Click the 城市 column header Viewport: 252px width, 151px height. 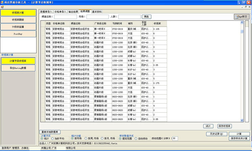[x=134, y=23]
